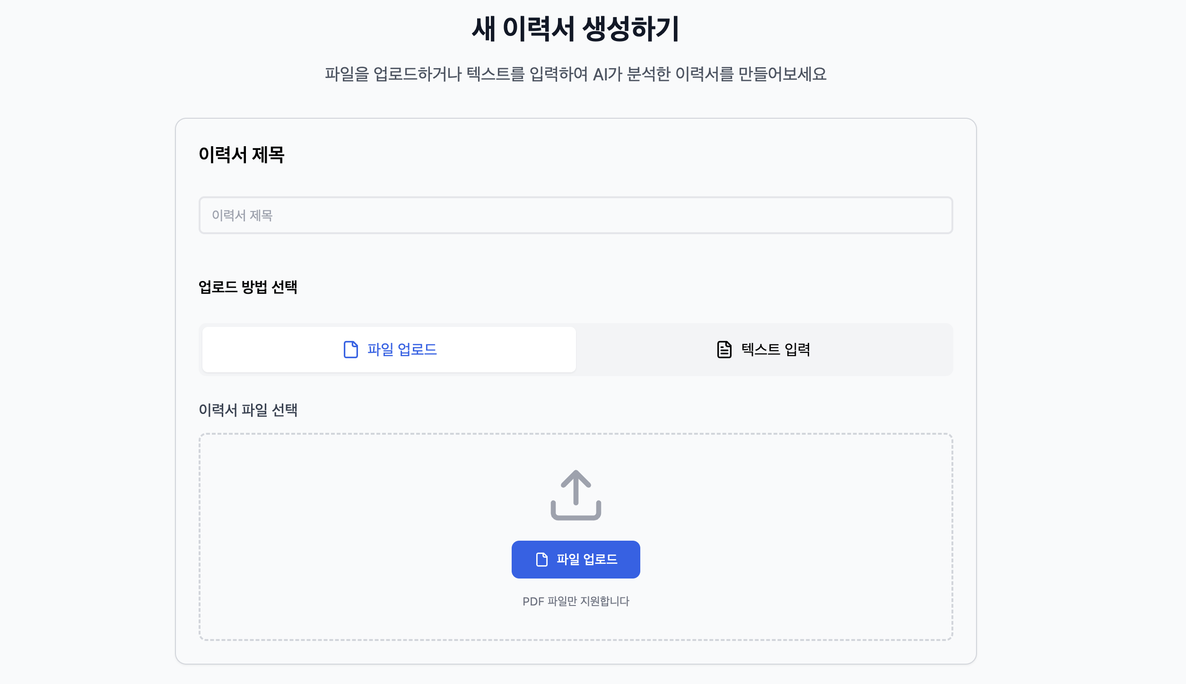Click the 새 이력서 생성하기 page title
The image size is (1186, 684).
pyautogui.click(x=576, y=28)
